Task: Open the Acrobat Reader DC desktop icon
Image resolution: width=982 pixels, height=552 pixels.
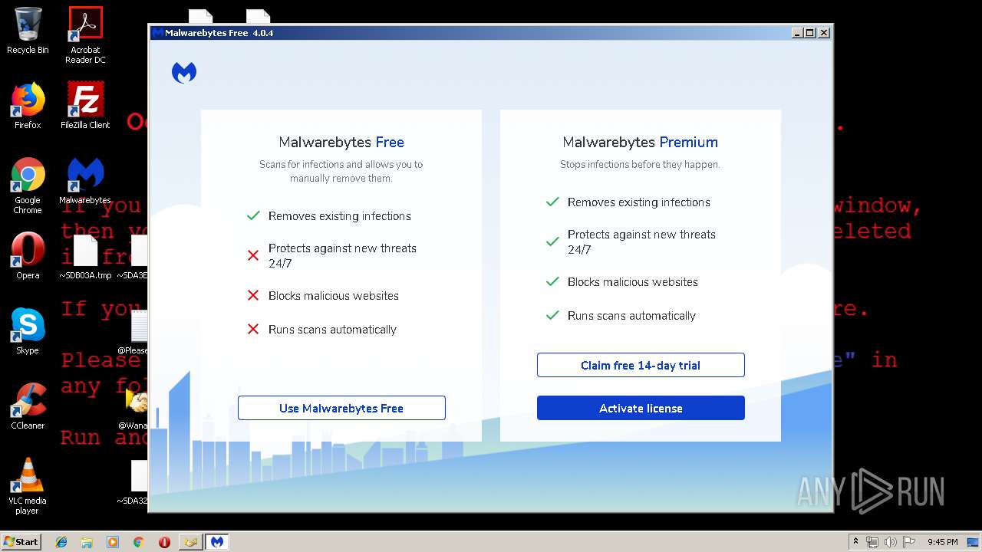Action: pyautogui.click(x=85, y=35)
